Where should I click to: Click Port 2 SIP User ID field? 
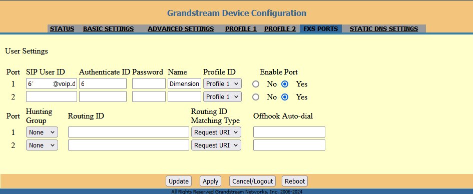(52, 96)
